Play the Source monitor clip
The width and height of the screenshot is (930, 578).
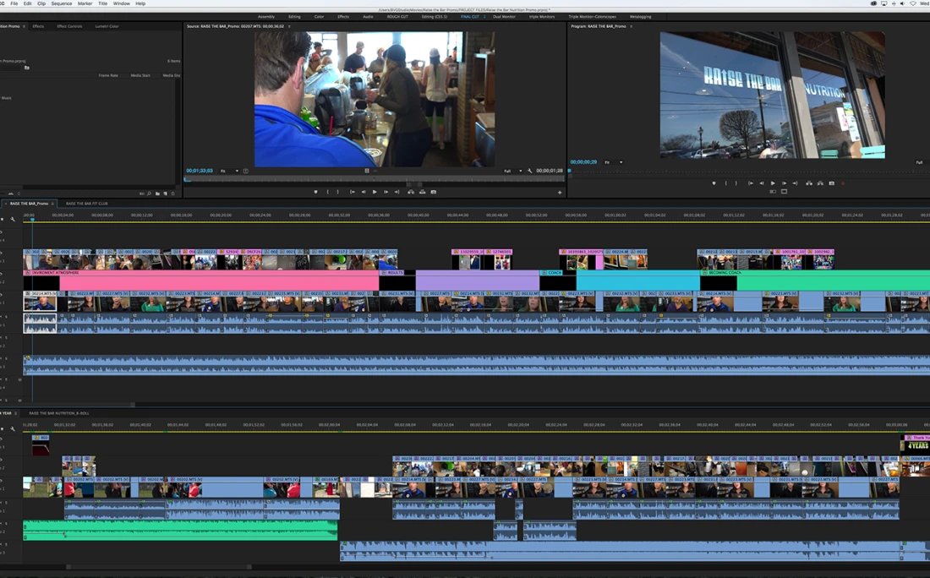coord(375,192)
